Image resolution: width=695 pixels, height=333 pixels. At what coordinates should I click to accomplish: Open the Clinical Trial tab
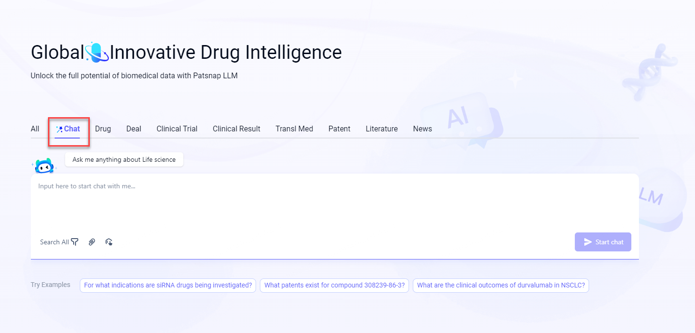177,129
